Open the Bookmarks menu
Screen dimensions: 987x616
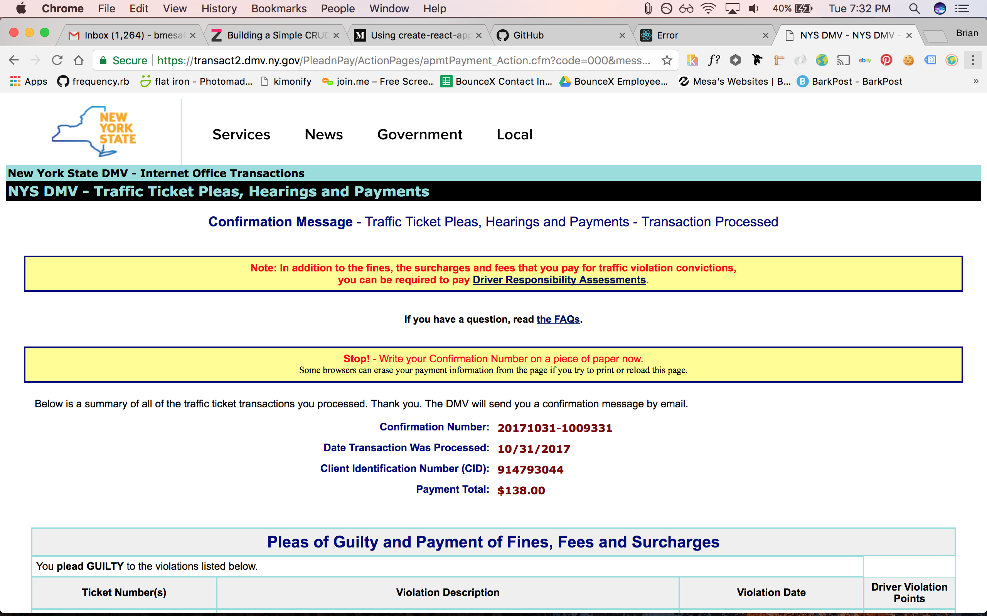pyautogui.click(x=279, y=8)
